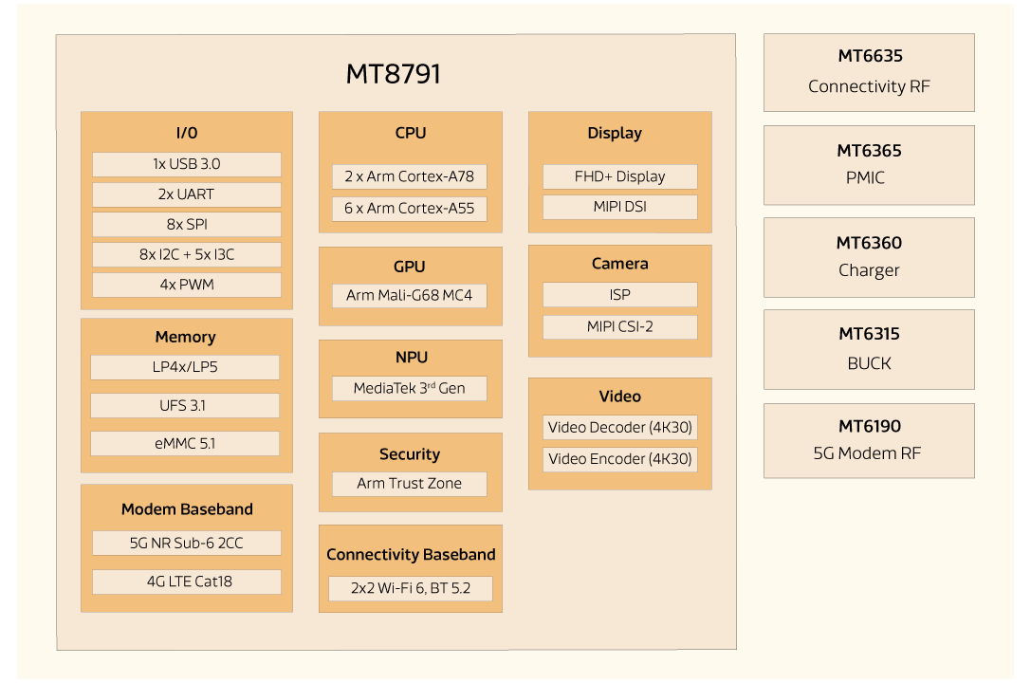
Task: Select the MT6360 Charger block
Action: pos(868,256)
